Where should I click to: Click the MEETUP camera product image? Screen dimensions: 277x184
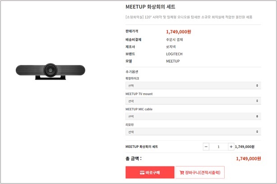pyautogui.click(x=51, y=70)
